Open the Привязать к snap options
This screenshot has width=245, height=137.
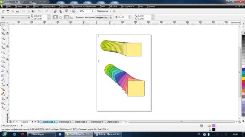click(x=104, y=11)
